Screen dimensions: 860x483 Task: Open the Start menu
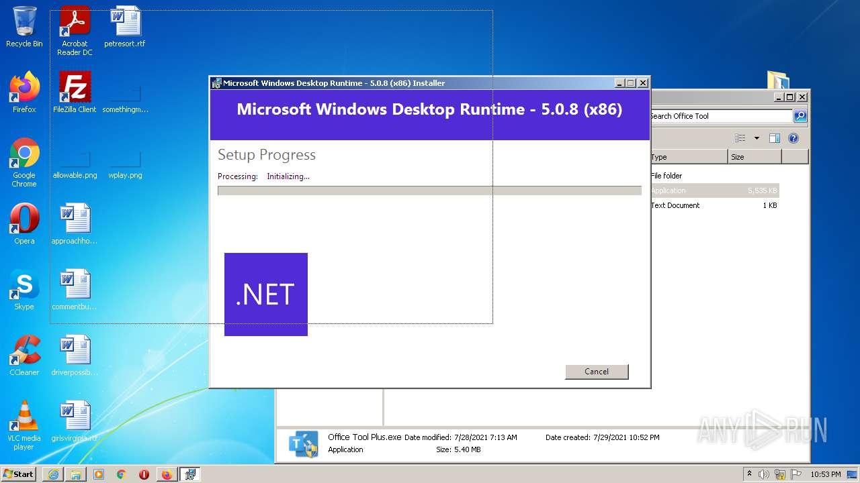click(x=19, y=474)
